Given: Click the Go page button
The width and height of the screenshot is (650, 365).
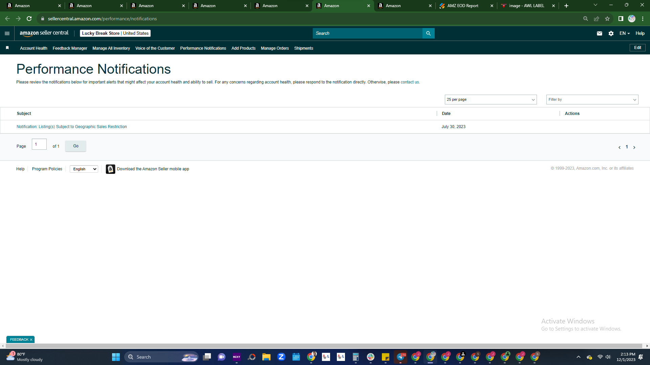Looking at the screenshot, I should [75, 146].
